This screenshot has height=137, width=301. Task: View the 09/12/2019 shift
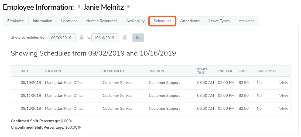coord(283,109)
